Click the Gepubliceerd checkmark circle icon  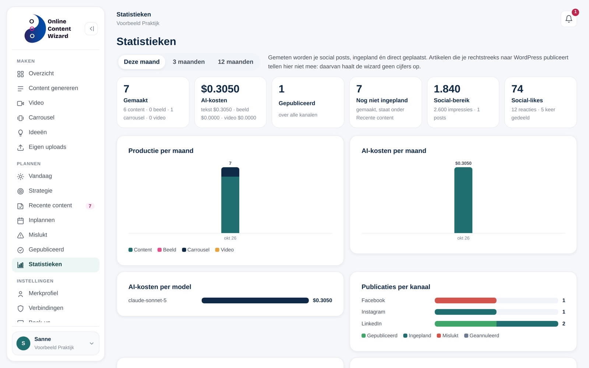pos(21,250)
